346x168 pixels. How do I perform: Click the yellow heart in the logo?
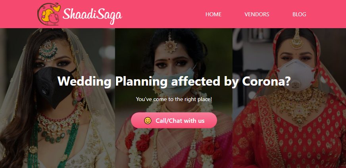pos(56,8)
